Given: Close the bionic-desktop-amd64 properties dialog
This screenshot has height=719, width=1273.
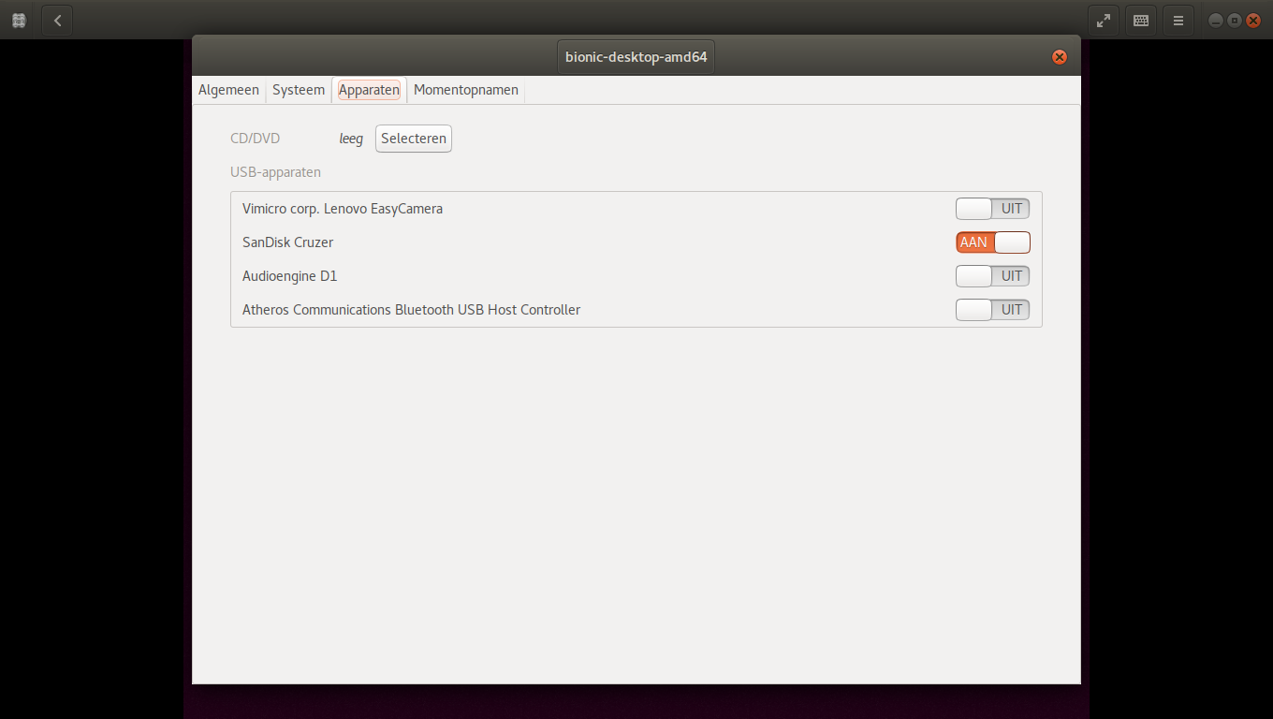Looking at the screenshot, I should click(1060, 57).
